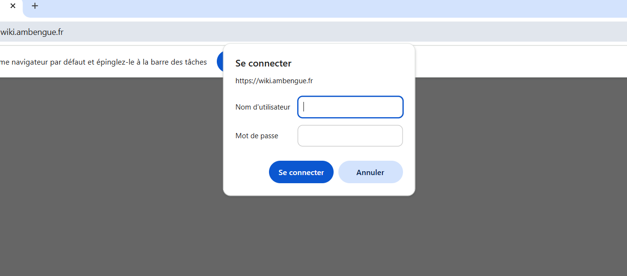The height and width of the screenshot is (276, 627).
Task: Click the Nom d'utilisateur label text
Action: (x=262, y=107)
